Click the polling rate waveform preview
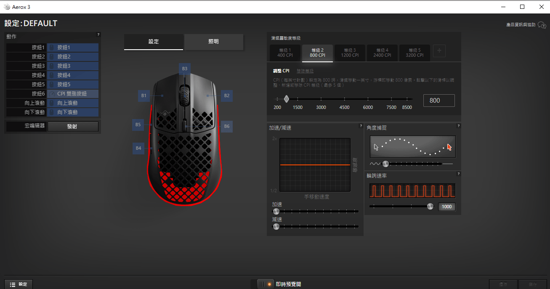The height and width of the screenshot is (289, 550). 412,191
